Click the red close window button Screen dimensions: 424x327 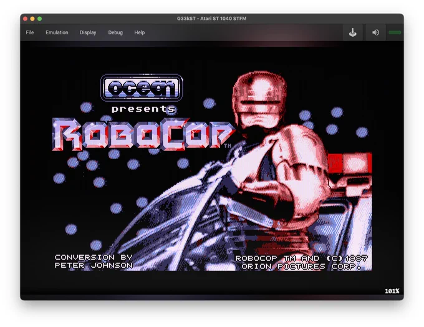point(25,19)
